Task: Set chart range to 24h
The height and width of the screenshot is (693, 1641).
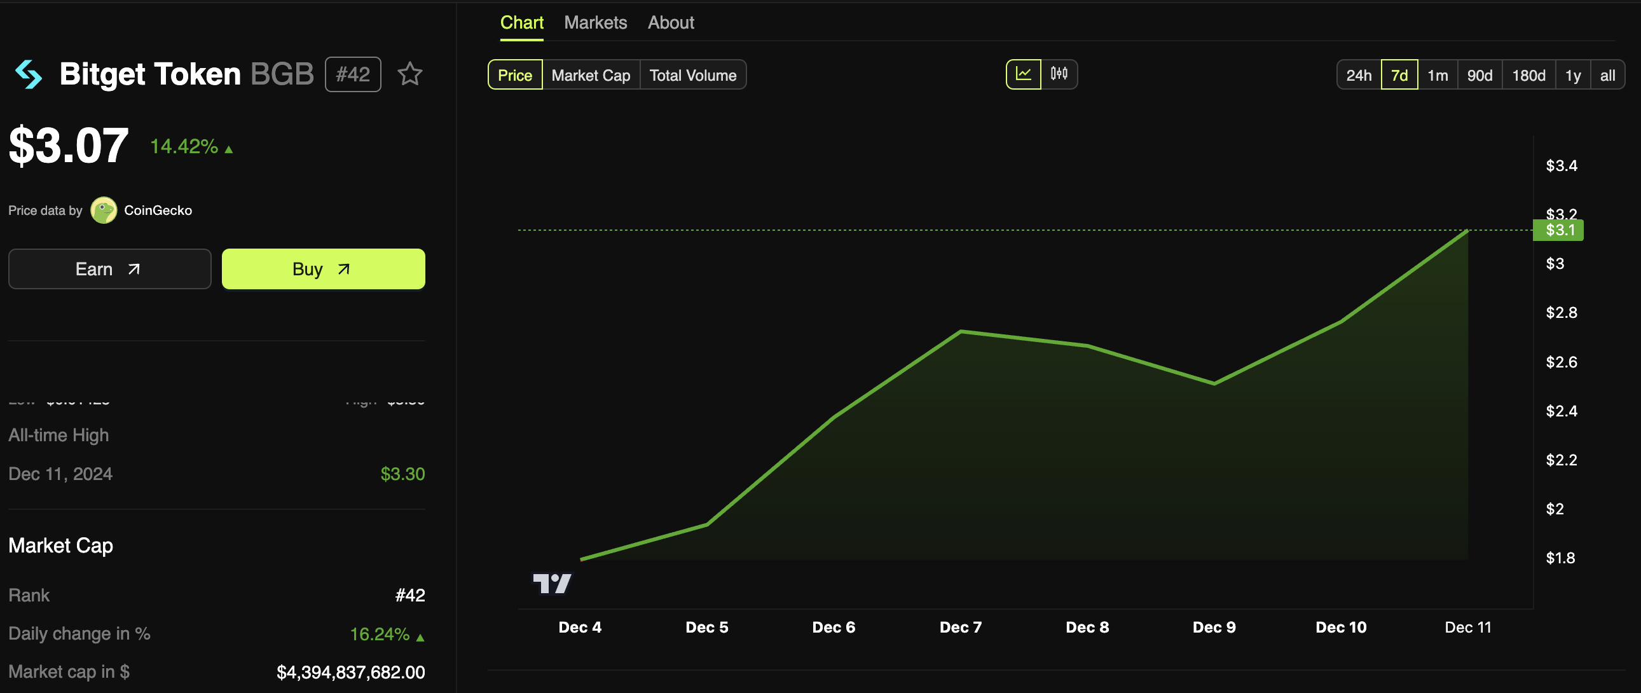Action: [1358, 75]
